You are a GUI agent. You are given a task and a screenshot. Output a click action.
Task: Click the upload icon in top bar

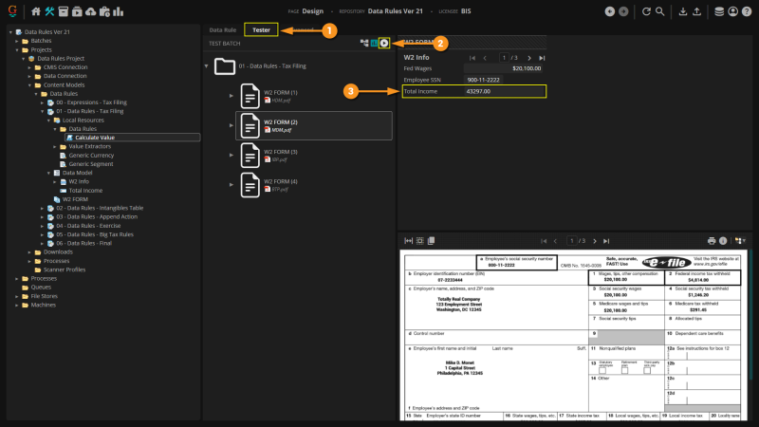tap(696, 11)
